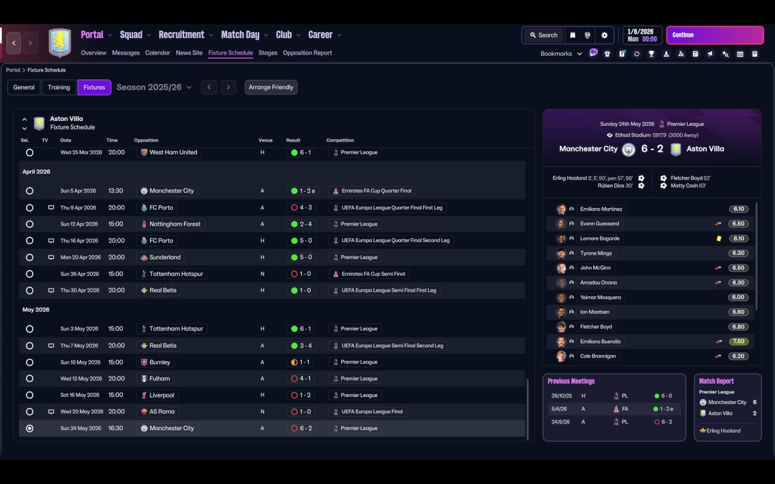775x484 pixels.
Task: Click the Manchester City badge in match header
Action: [628, 149]
